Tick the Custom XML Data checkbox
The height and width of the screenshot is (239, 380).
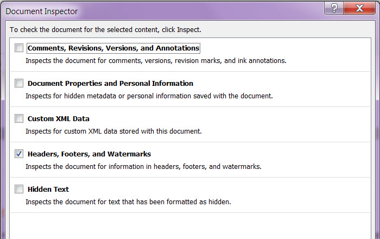coord(19,118)
